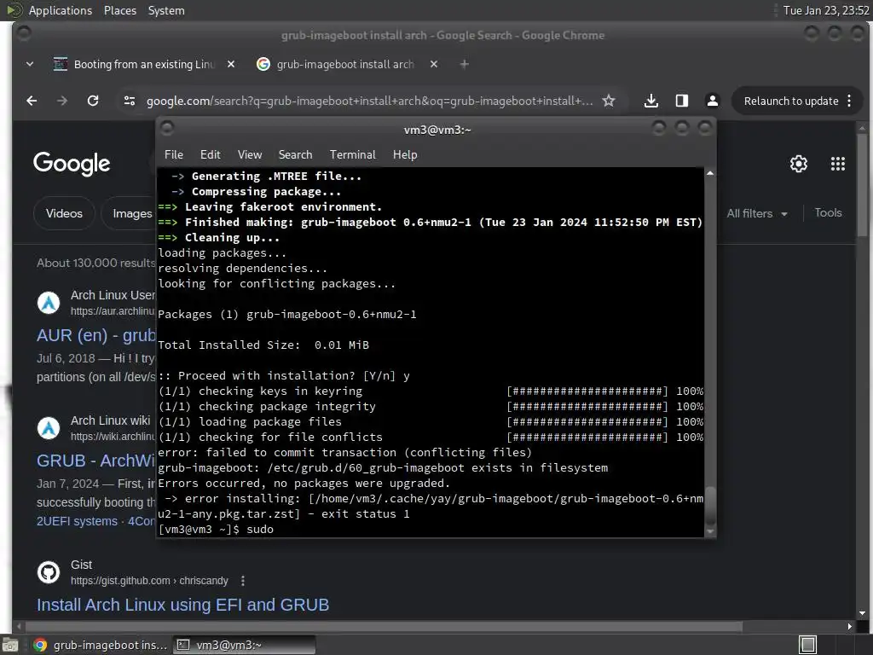873x655 pixels.
Task: Open Chrome downloads icon
Action: [x=650, y=101]
